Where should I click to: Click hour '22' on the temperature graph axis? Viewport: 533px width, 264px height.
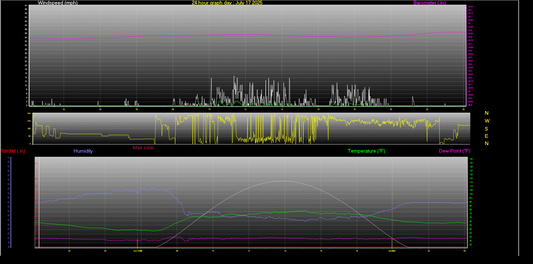(x=429, y=251)
